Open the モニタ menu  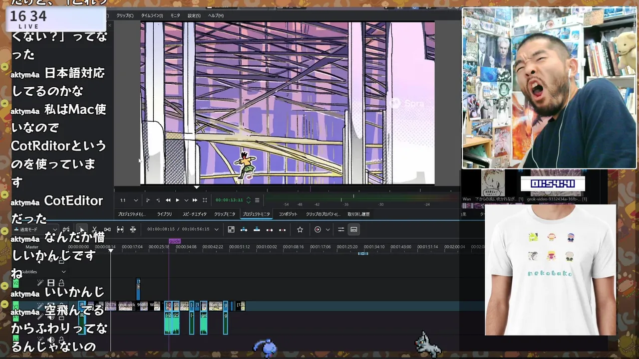175,15
